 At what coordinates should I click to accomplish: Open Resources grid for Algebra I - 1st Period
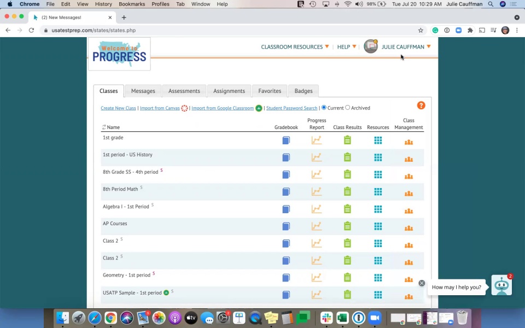[378, 209]
